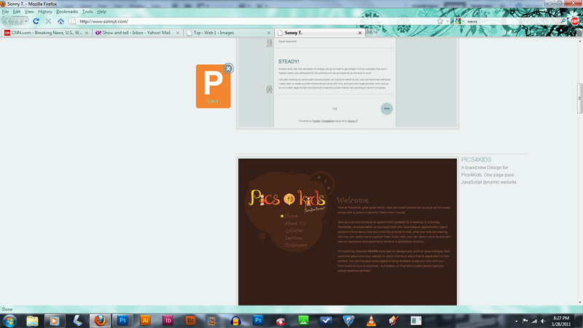
Task: Go to the Firefox home page
Action: tap(60, 21)
